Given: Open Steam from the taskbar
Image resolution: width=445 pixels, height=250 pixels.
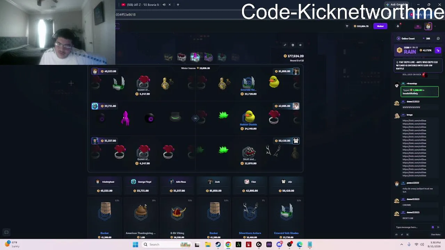Looking at the screenshot, I should 218,244.
